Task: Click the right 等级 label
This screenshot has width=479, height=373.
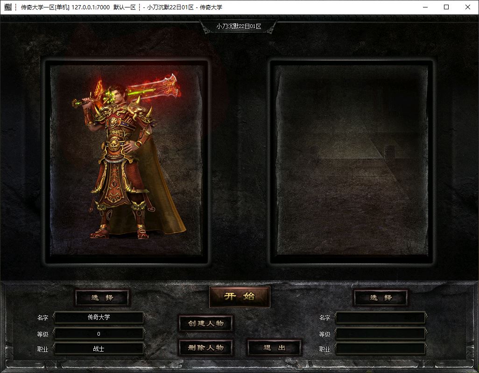Action: (325, 335)
